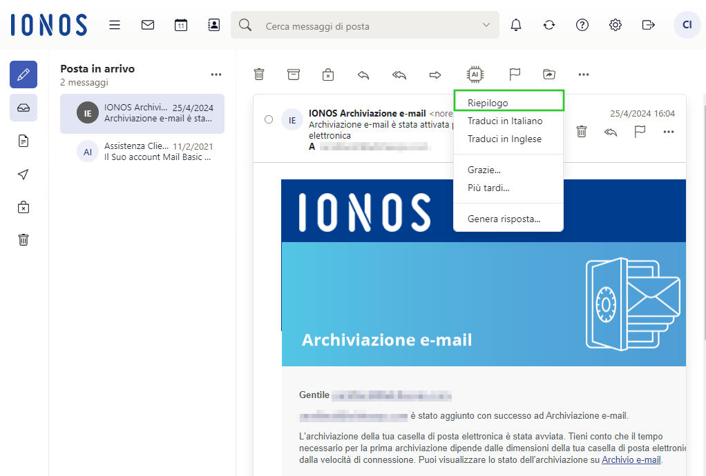706x476 pixels.
Task: Open the Mail app envelope icon
Action: [148, 25]
